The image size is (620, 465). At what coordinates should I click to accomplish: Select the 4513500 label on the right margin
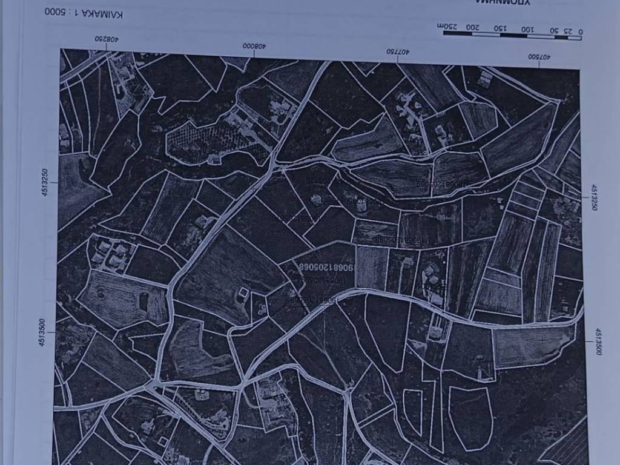(598, 341)
